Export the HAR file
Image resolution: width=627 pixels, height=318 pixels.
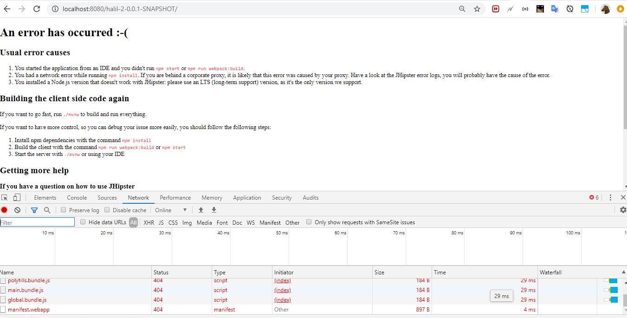213,210
